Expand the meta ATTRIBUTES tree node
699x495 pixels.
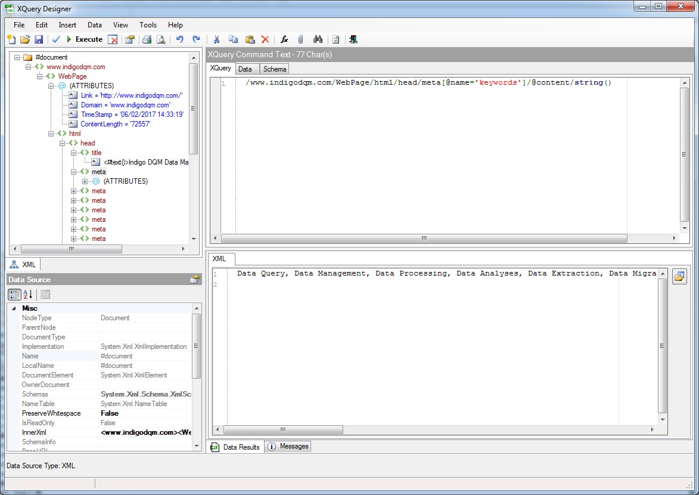[x=85, y=181]
